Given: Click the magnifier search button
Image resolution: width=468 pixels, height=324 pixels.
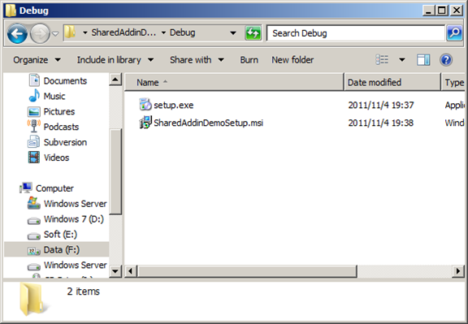Looking at the screenshot, I should pyautogui.click(x=454, y=32).
